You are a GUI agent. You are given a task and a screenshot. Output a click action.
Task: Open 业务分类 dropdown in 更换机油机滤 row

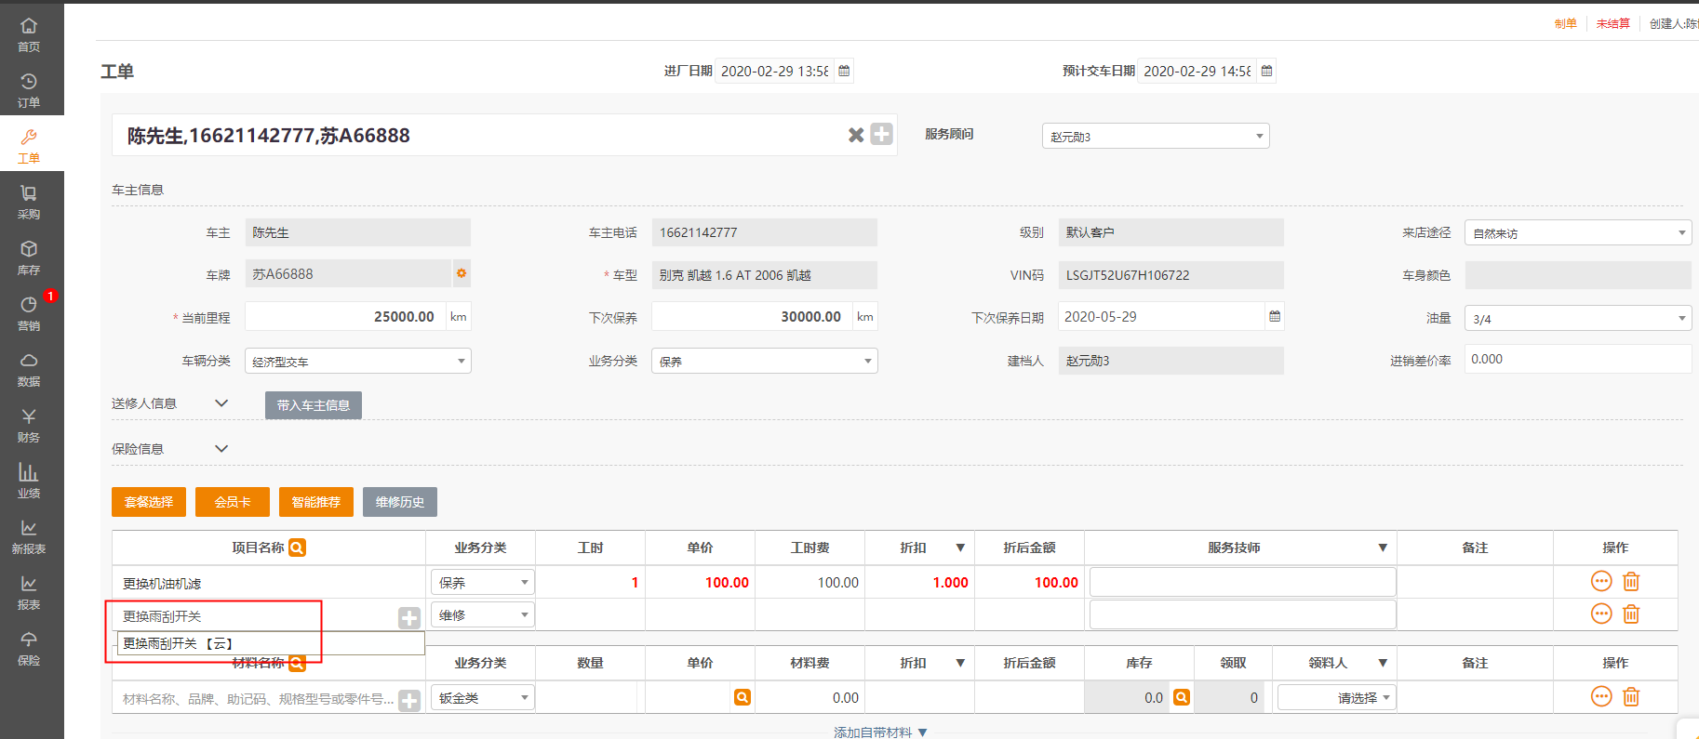click(483, 582)
